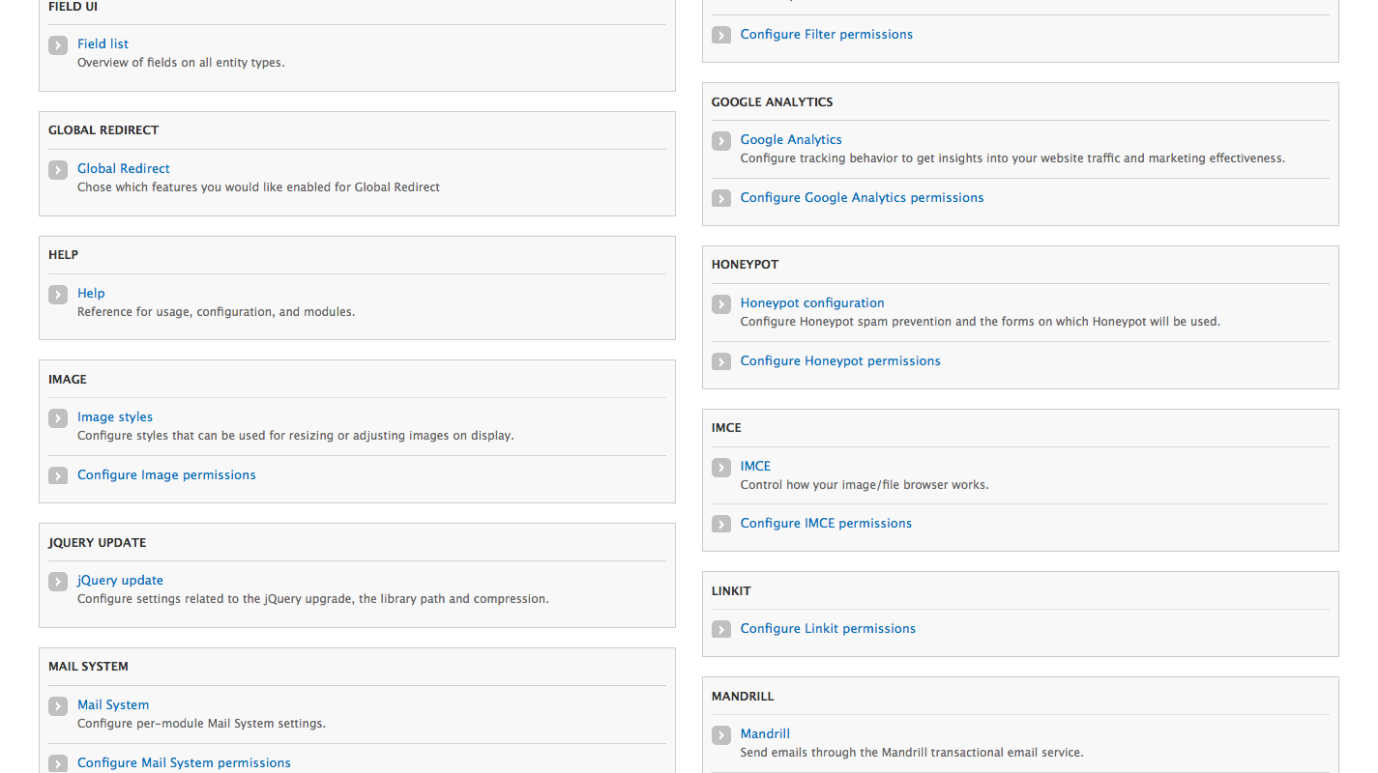This screenshot has height=773, width=1378.
Task: Click the arrow icon beside Field list
Action: (x=58, y=44)
